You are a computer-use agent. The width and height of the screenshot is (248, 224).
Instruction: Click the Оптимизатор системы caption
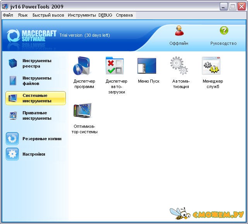pos(84,129)
